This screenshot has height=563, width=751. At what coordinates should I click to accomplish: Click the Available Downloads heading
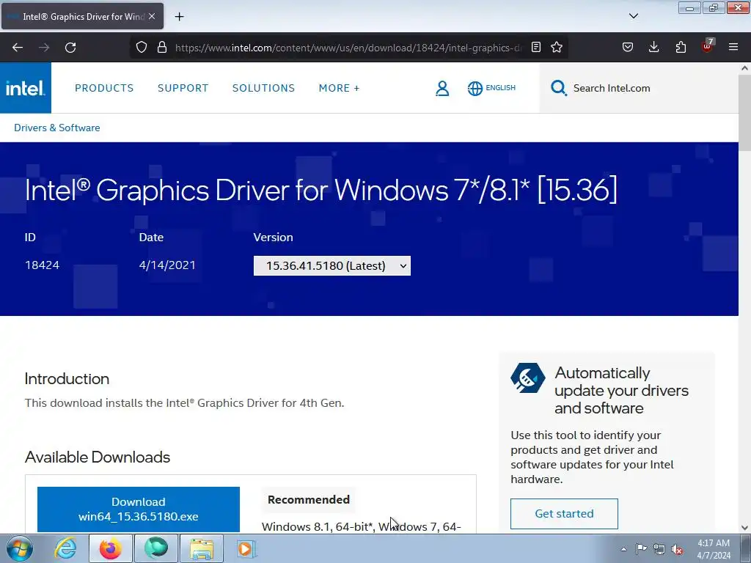pyautogui.click(x=98, y=457)
